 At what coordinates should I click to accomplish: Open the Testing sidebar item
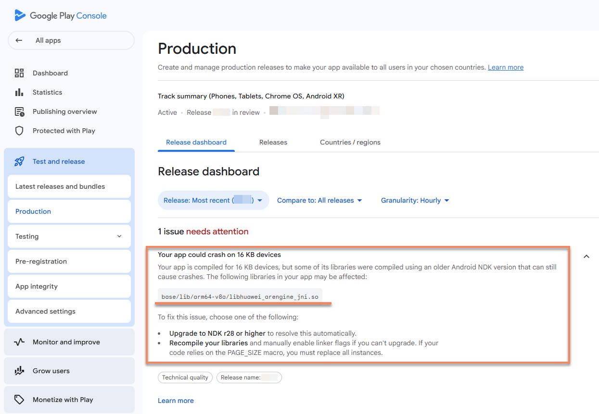(69, 236)
